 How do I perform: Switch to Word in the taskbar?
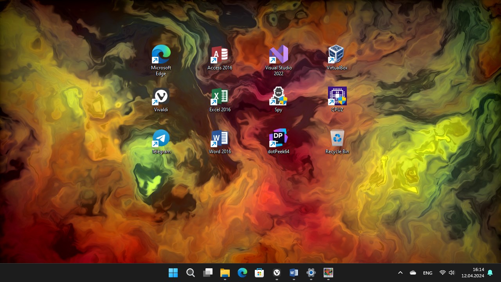[294, 273]
